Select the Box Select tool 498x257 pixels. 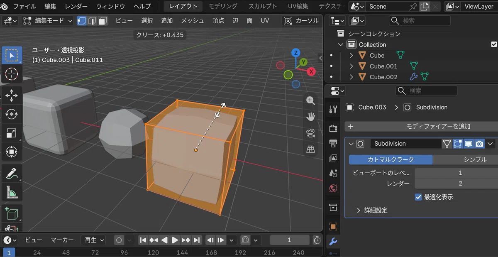pos(12,55)
